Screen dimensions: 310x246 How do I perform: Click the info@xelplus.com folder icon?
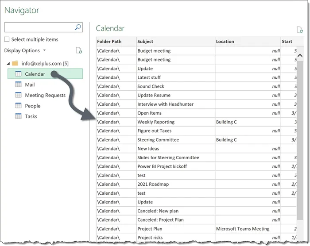point(15,63)
